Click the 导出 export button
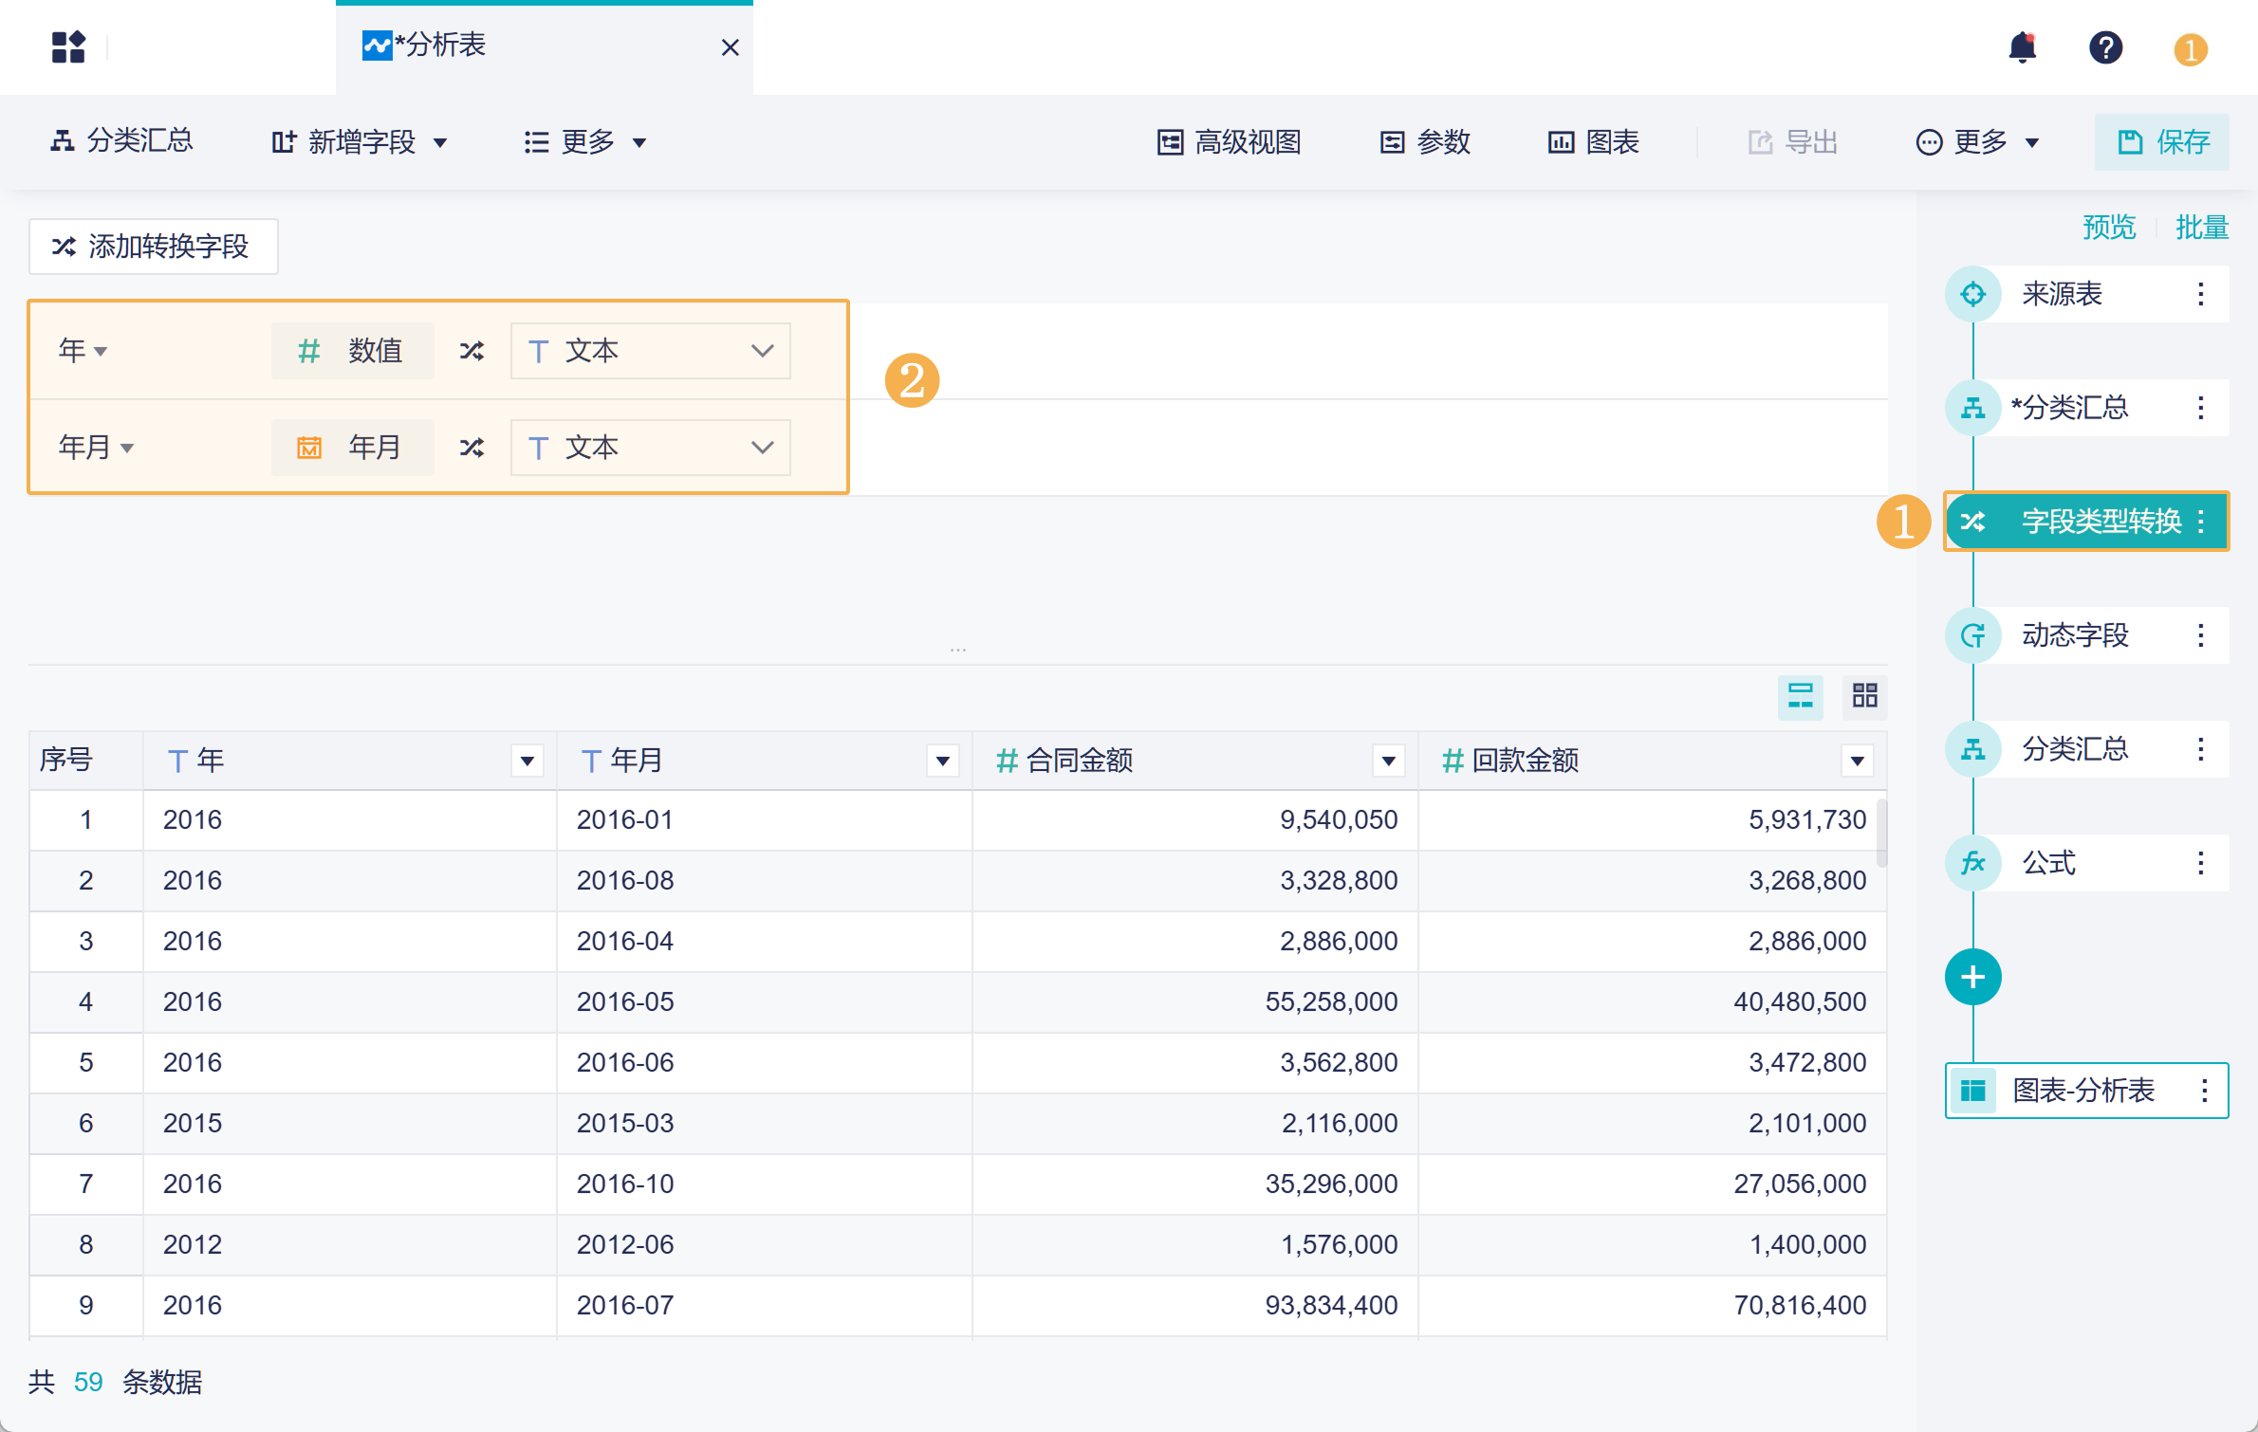2258x1432 pixels. coord(1792,142)
